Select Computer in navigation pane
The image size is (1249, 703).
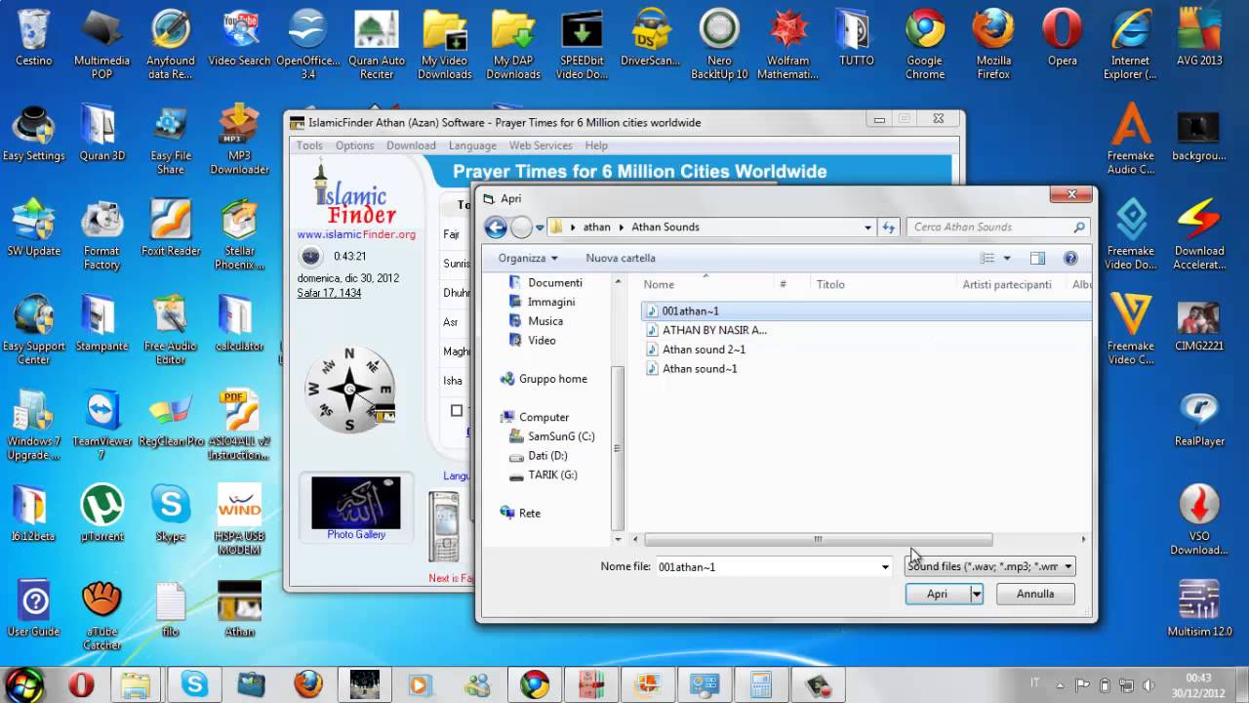coord(544,417)
